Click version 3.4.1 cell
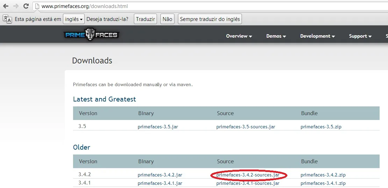 click(x=85, y=183)
